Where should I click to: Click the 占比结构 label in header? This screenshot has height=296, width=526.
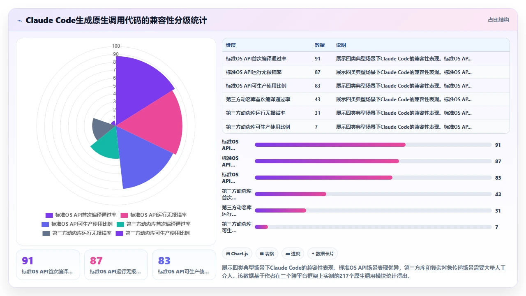pos(498,20)
